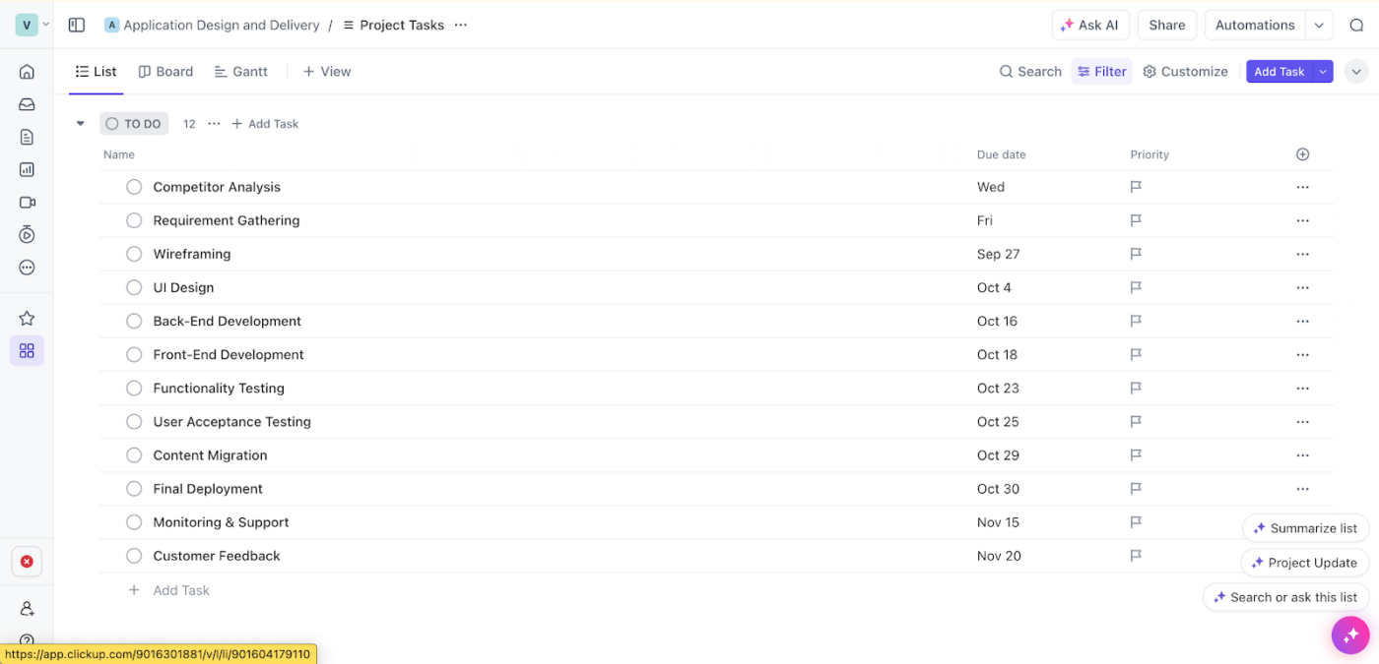Click the red error icon in sidebar

click(x=27, y=562)
